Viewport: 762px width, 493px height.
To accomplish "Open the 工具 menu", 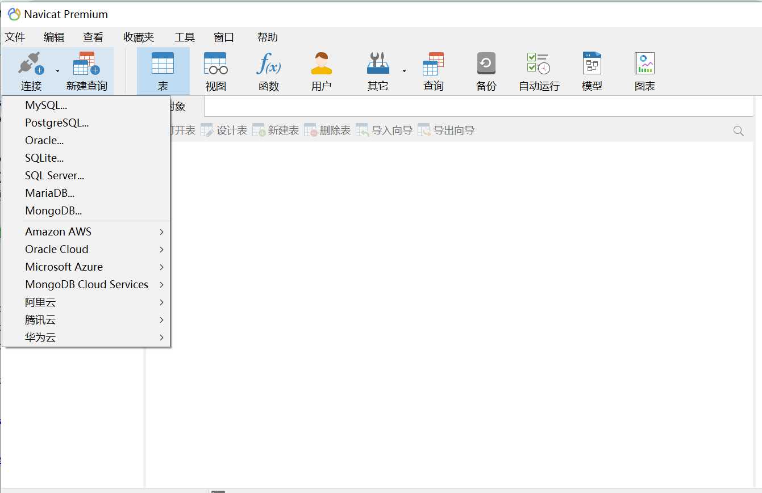I will pyautogui.click(x=185, y=37).
